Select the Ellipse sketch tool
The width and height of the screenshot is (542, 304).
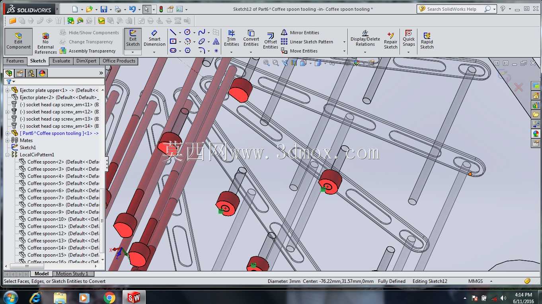(201, 41)
